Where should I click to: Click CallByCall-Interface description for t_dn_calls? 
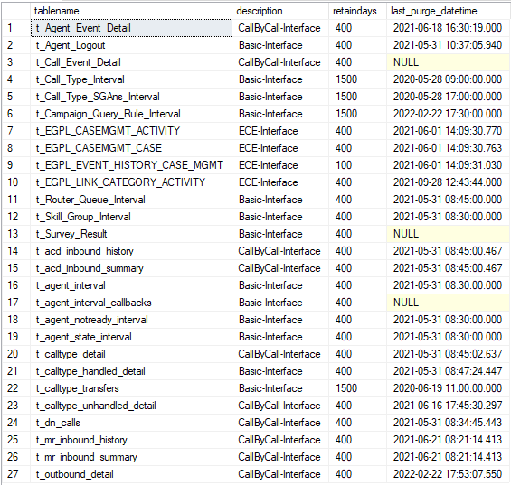(x=280, y=423)
